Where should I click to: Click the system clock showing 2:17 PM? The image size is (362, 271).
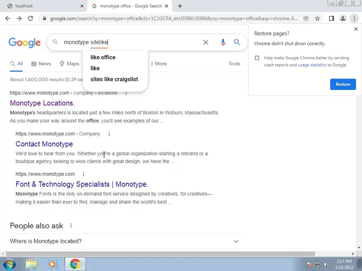[x=344, y=264]
